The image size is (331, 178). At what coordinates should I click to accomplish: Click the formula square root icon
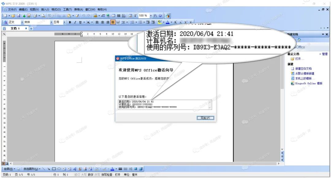coord(103,16)
